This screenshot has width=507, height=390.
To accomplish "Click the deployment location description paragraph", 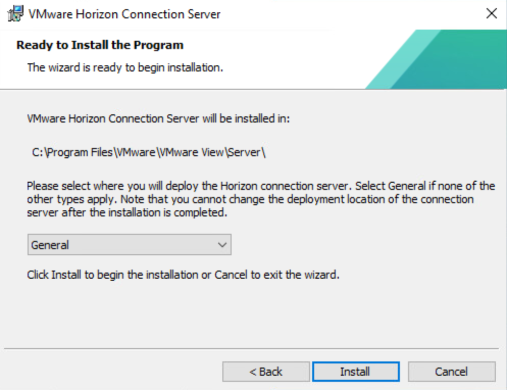I will [x=260, y=199].
